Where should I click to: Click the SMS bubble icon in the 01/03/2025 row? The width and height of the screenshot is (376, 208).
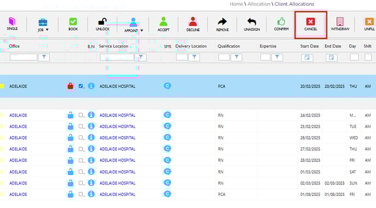pyautogui.click(x=167, y=171)
